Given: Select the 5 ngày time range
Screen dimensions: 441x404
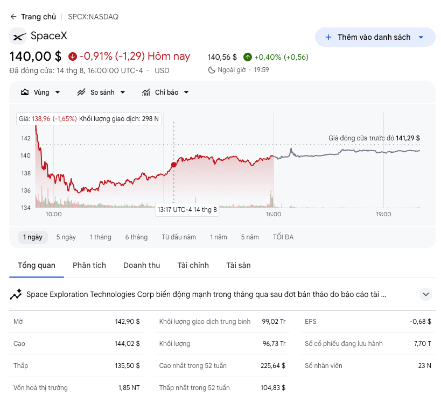Looking at the screenshot, I should (66, 237).
